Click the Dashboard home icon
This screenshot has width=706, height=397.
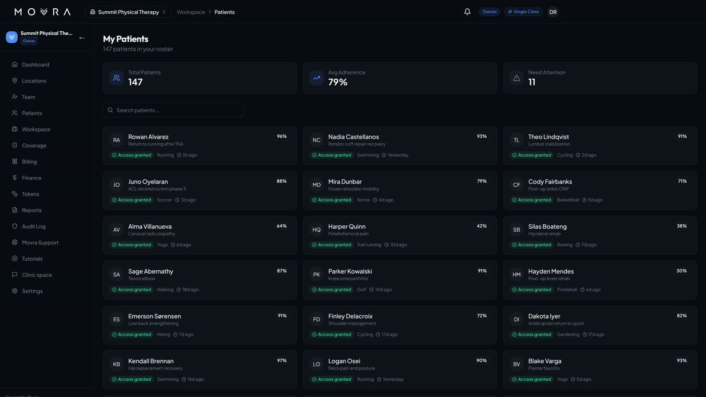(15, 64)
